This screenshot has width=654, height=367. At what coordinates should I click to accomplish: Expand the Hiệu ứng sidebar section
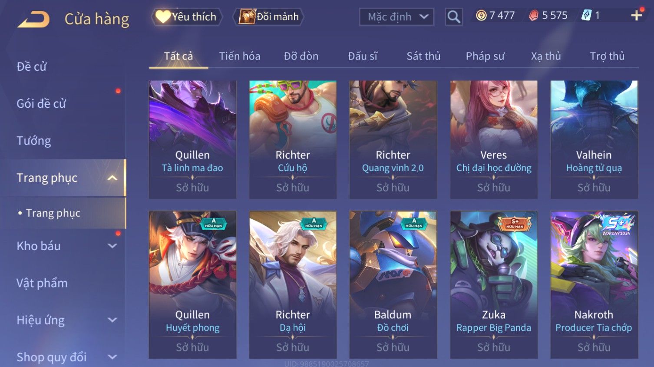click(x=112, y=321)
